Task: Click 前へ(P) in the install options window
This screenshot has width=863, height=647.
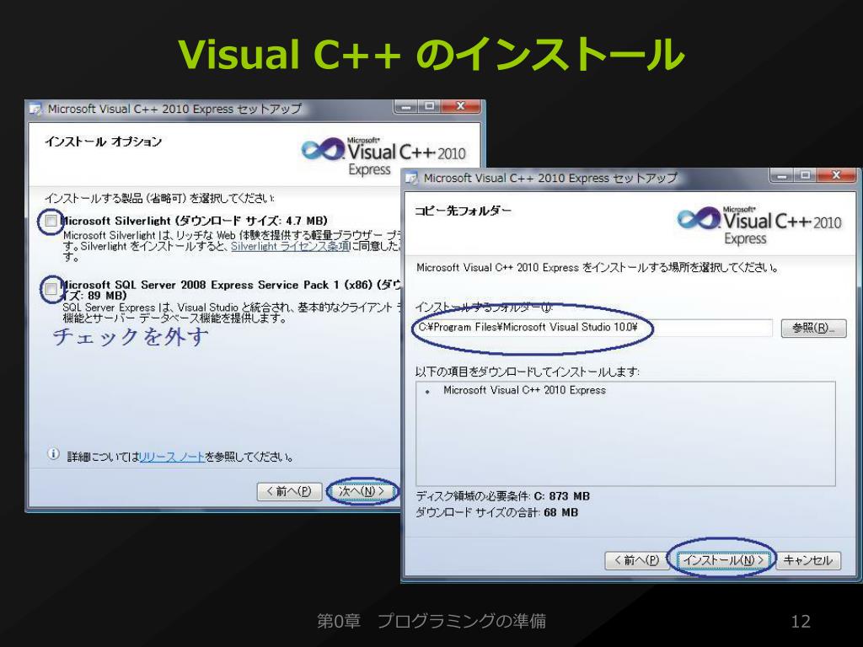Action: 290,491
